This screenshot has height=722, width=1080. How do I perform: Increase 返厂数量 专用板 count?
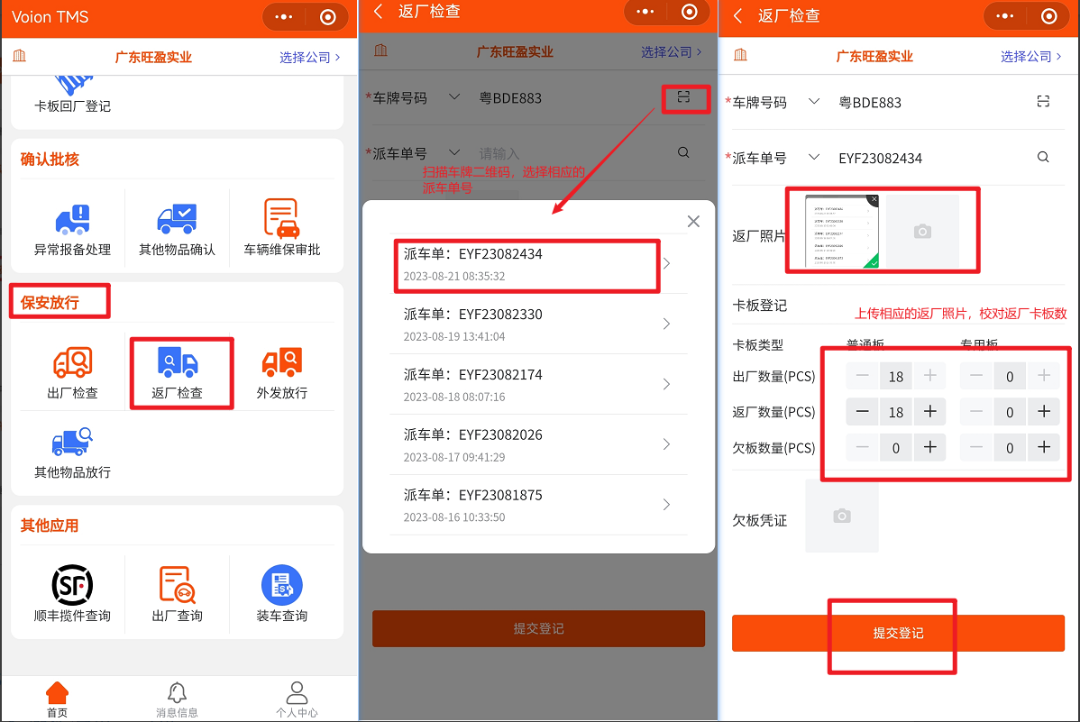1044,411
